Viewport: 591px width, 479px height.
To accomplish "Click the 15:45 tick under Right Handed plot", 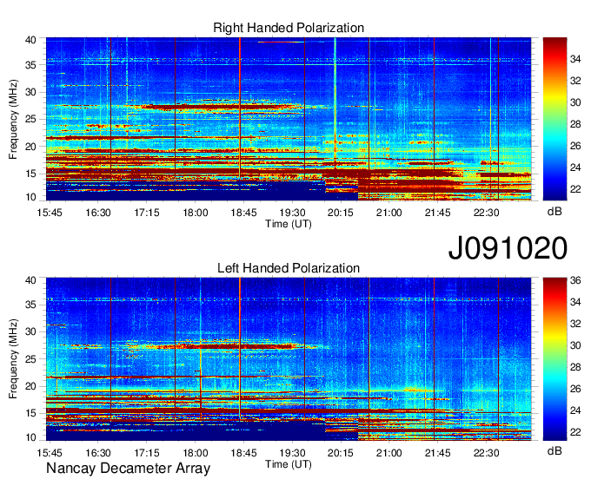I will tap(50, 213).
